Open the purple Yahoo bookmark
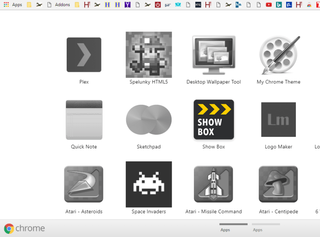 tap(128, 5)
